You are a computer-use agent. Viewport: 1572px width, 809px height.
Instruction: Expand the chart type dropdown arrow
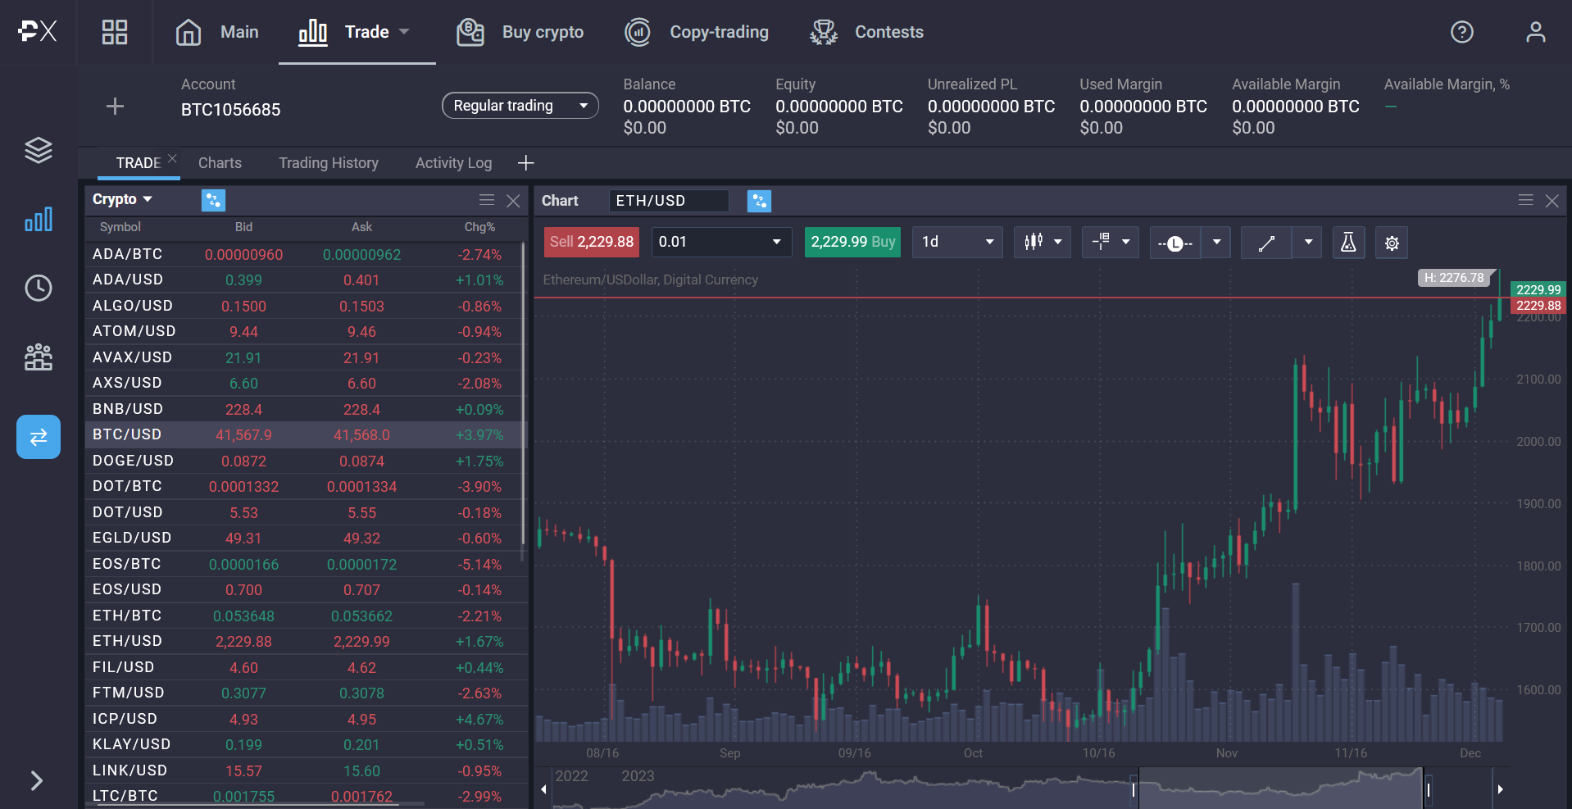pos(1058,242)
